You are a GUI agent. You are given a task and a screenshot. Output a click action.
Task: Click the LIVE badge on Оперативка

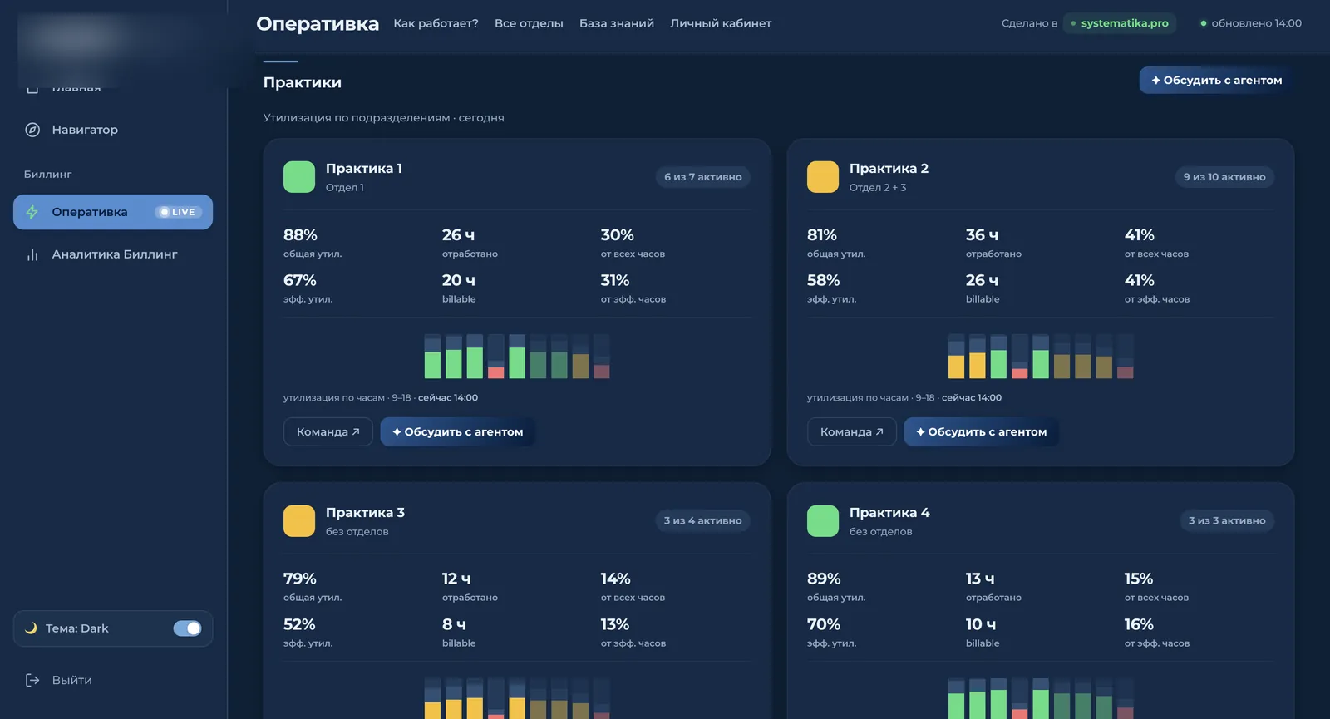178,212
